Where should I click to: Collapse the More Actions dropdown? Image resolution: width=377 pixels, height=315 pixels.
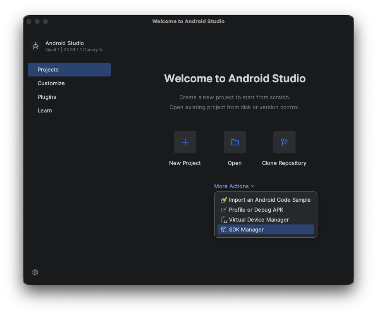pos(234,186)
